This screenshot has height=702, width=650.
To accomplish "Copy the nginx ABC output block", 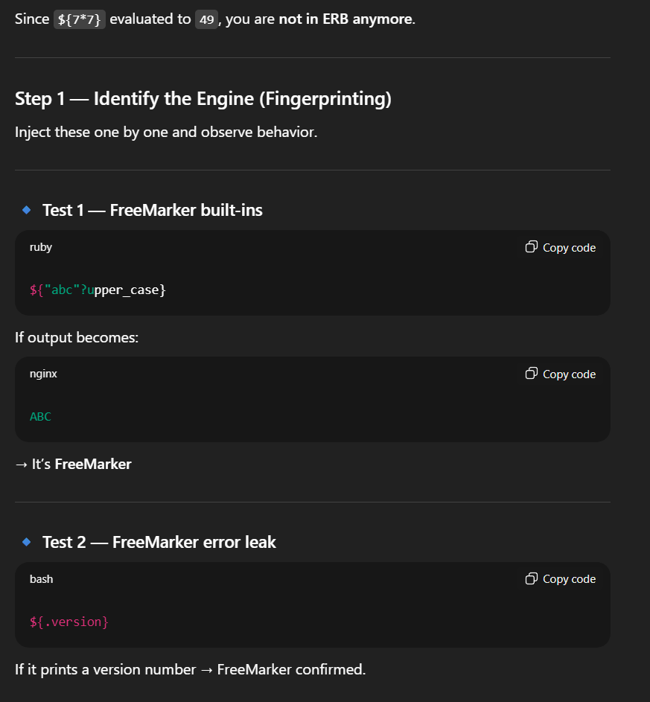I will click(561, 374).
